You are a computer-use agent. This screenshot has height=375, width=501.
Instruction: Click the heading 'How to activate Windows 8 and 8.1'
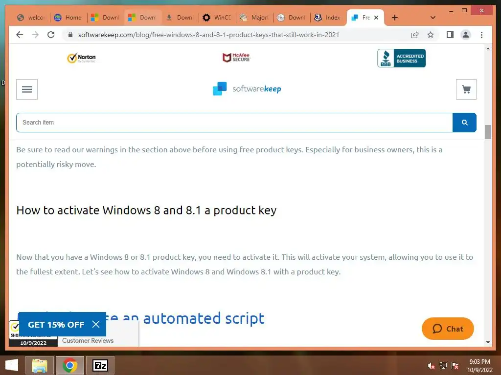pos(146,210)
